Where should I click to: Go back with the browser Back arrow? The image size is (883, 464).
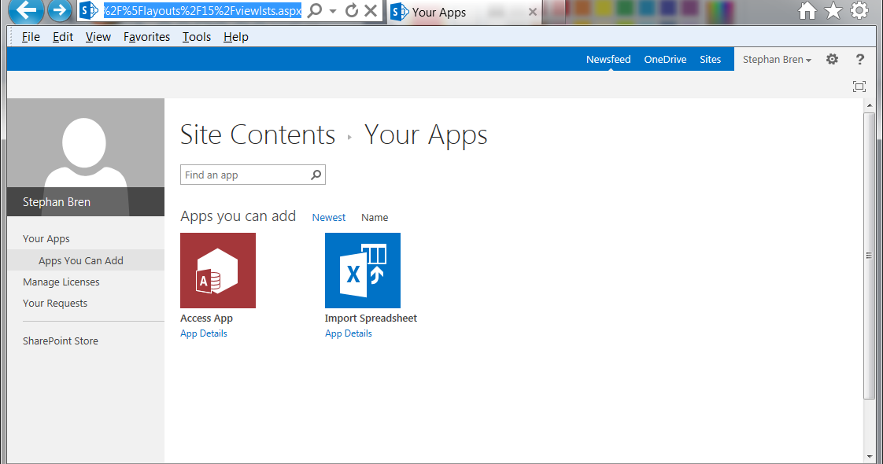(x=25, y=9)
